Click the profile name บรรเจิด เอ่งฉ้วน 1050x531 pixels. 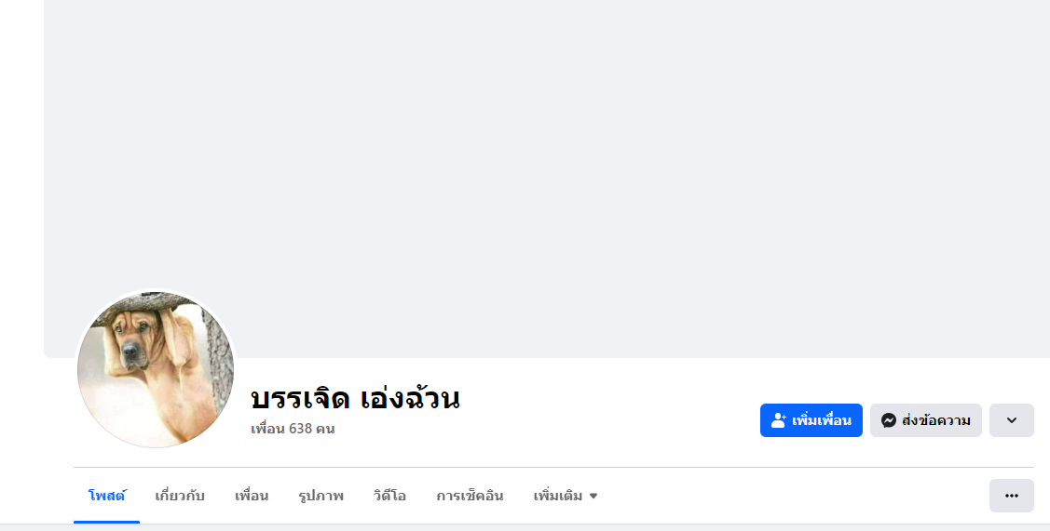[x=355, y=398]
